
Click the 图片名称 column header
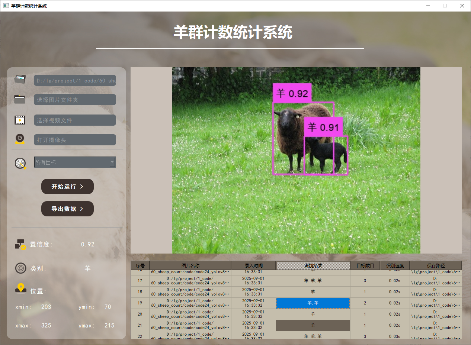pyautogui.click(x=190, y=265)
